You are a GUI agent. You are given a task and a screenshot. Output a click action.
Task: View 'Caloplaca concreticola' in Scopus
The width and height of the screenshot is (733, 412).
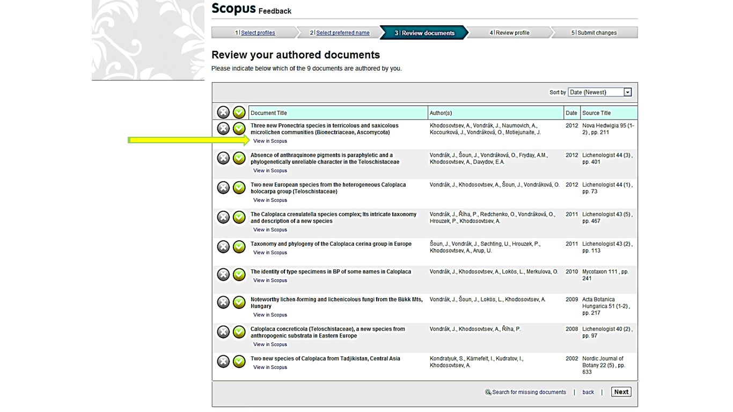[270, 344]
